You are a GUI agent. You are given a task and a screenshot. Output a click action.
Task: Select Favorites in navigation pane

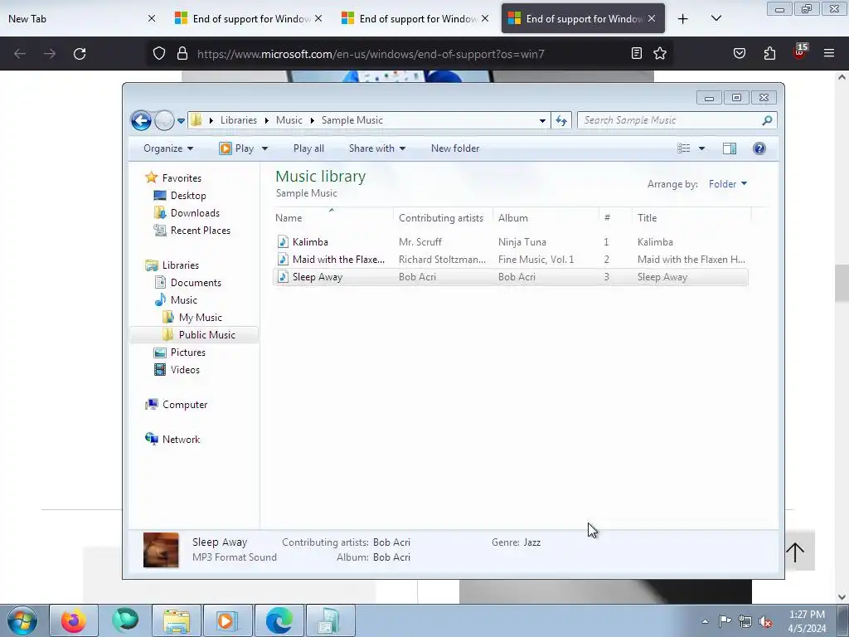pyautogui.click(x=182, y=178)
